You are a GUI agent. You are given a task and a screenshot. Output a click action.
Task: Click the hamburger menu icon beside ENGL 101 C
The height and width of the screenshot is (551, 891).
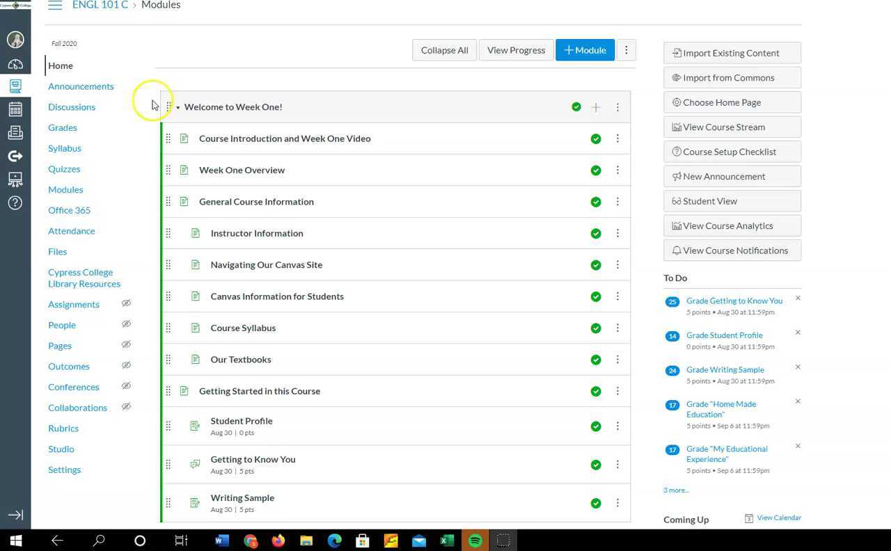[55, 5]
